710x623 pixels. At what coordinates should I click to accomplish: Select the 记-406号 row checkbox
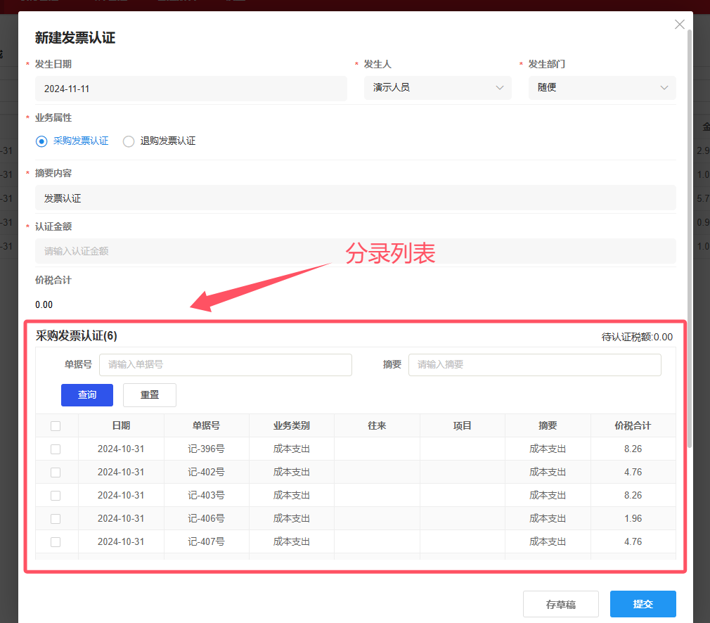56,519
